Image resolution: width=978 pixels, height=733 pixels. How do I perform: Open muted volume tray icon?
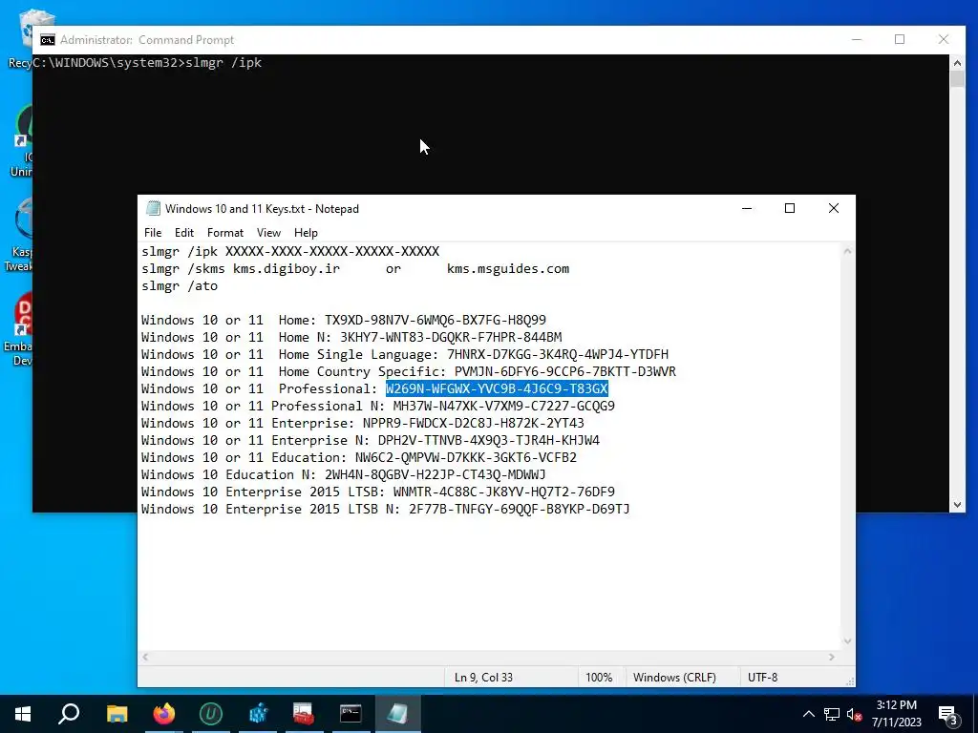855,714
